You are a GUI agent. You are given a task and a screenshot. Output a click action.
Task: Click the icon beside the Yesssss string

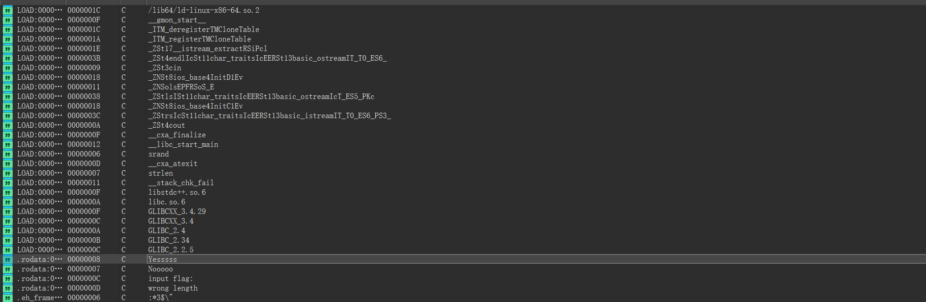click(x=7, y=260)
